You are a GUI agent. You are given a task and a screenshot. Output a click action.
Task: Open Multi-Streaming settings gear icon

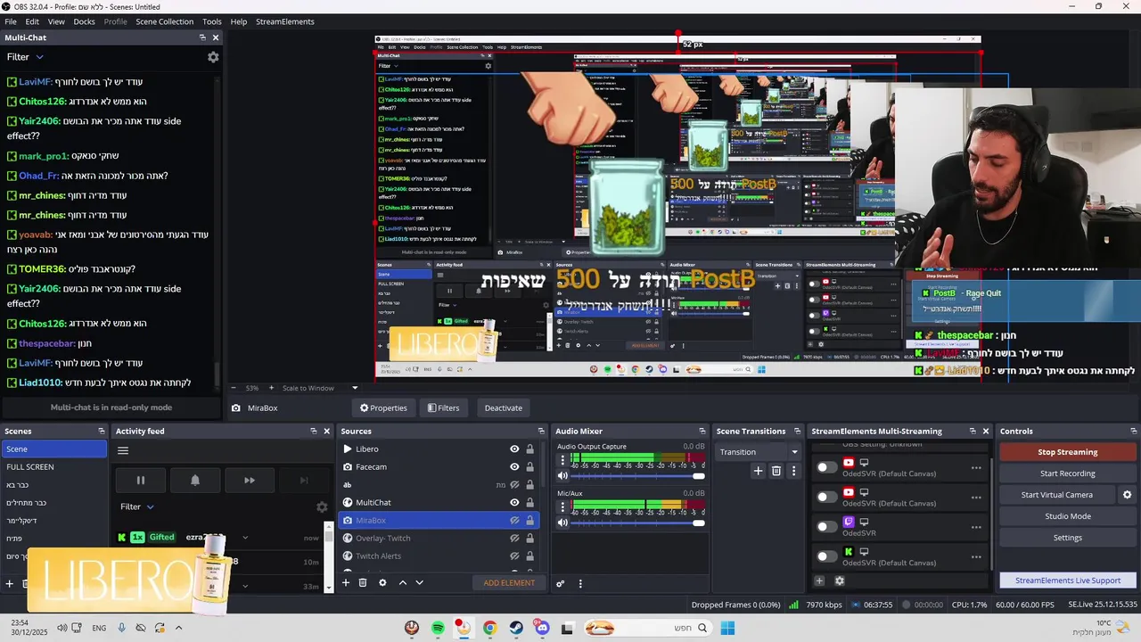point(839,581)
